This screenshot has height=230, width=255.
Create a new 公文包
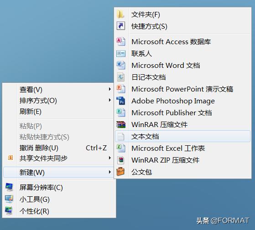pos(182,172)
